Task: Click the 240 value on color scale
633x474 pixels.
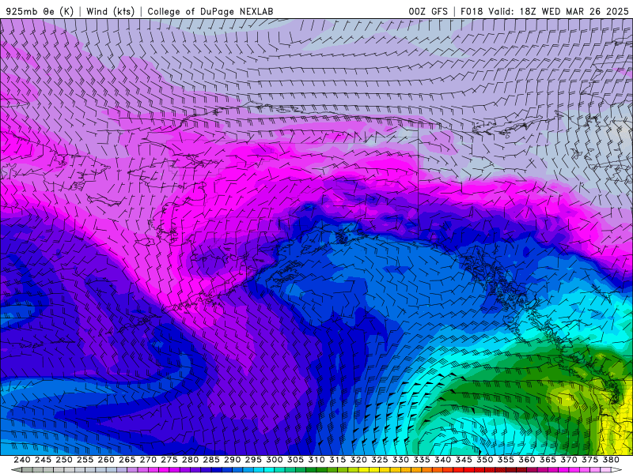Action: point(22,460)
